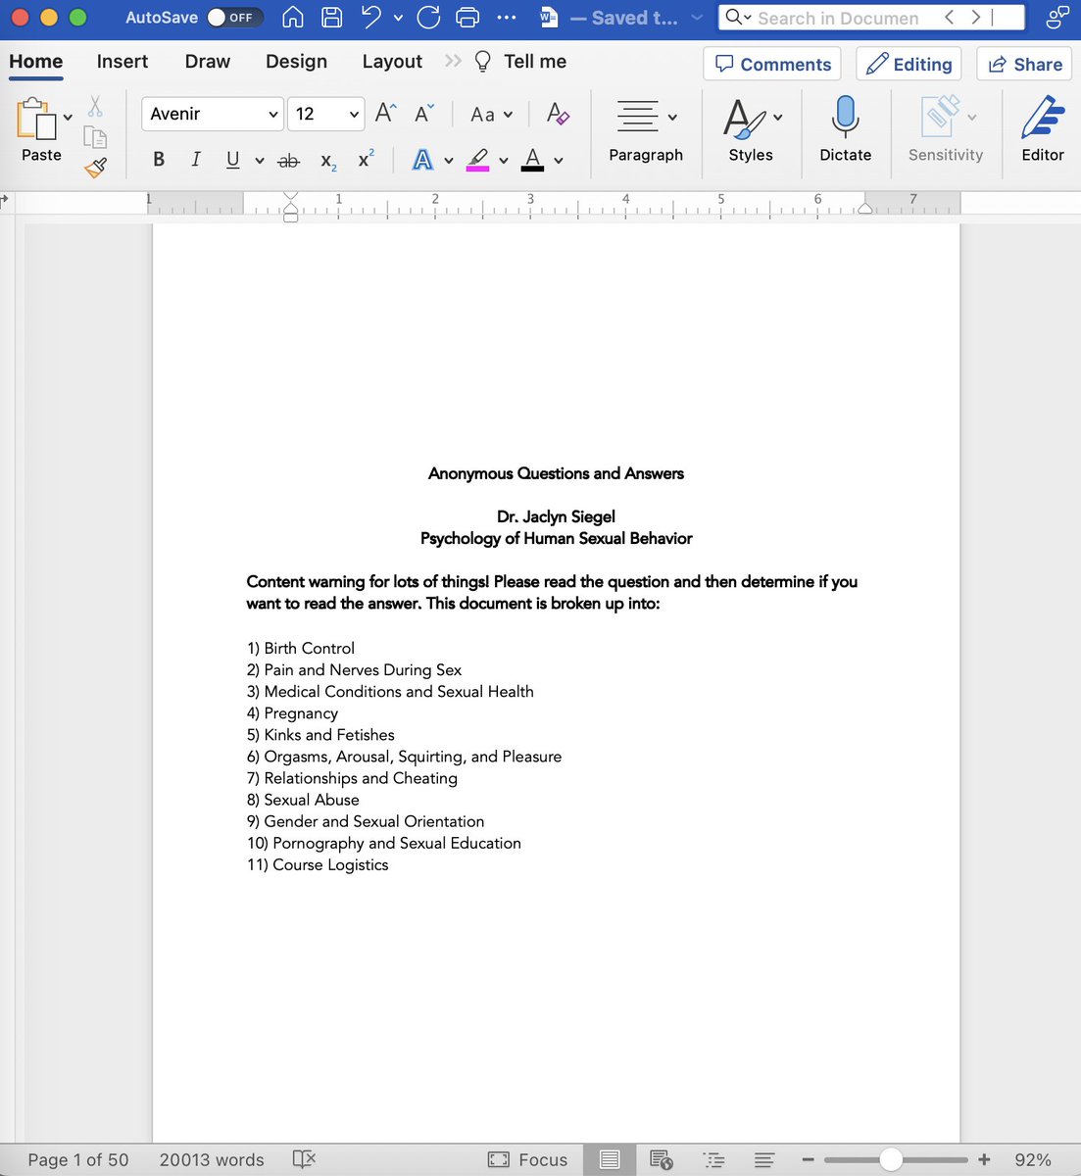Image resolution: width=1081 pixels, height=1176 pixels.
Task: Open the Editor pane
Action: pyautogui.click(x=1043, y=129)
